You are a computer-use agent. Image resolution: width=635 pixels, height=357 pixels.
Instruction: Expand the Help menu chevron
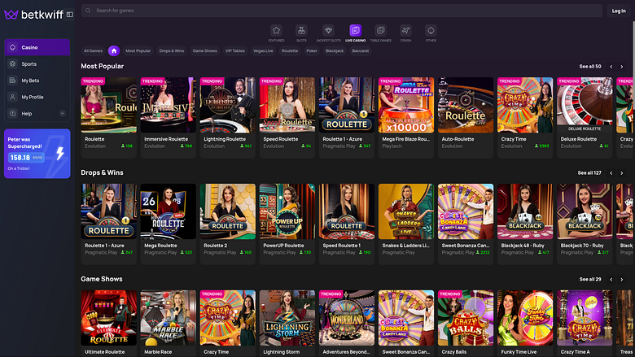[x=63, y=114]
